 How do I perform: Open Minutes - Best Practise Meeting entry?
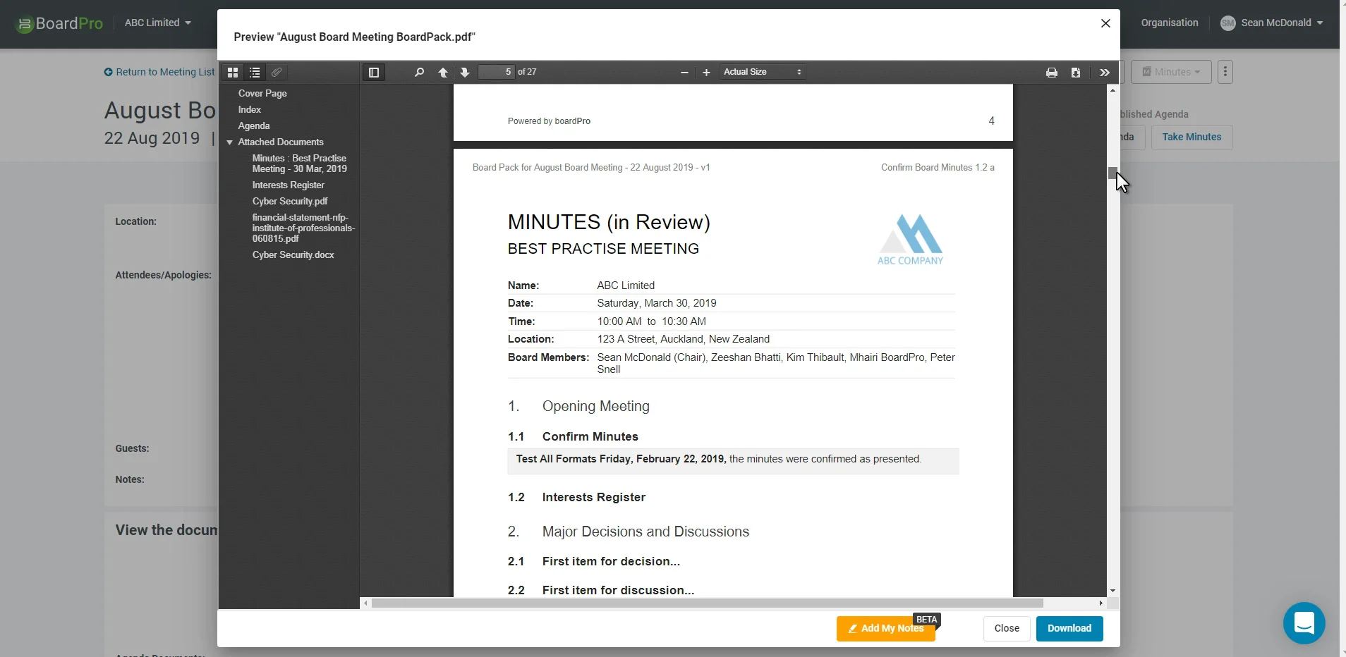(300, 164)
